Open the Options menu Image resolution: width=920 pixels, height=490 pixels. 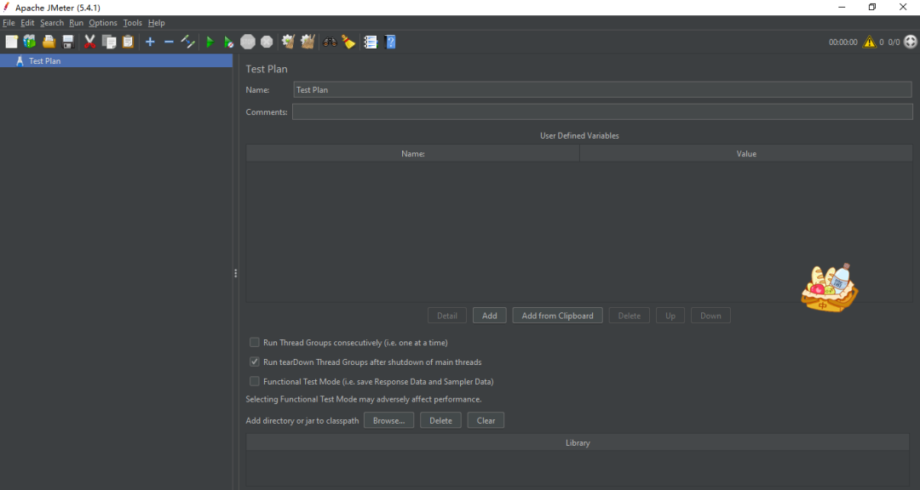click(x=103, y=23)
